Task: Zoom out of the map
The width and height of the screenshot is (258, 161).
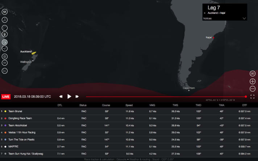Action: click(253, 89)
